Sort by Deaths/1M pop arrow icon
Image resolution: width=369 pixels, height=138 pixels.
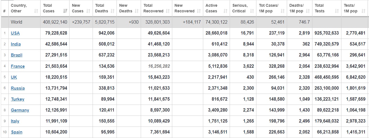(x=308, y=11)
